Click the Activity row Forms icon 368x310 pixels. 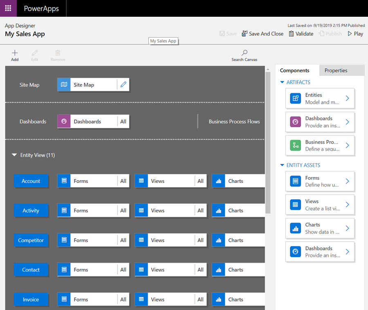(64, 210)
